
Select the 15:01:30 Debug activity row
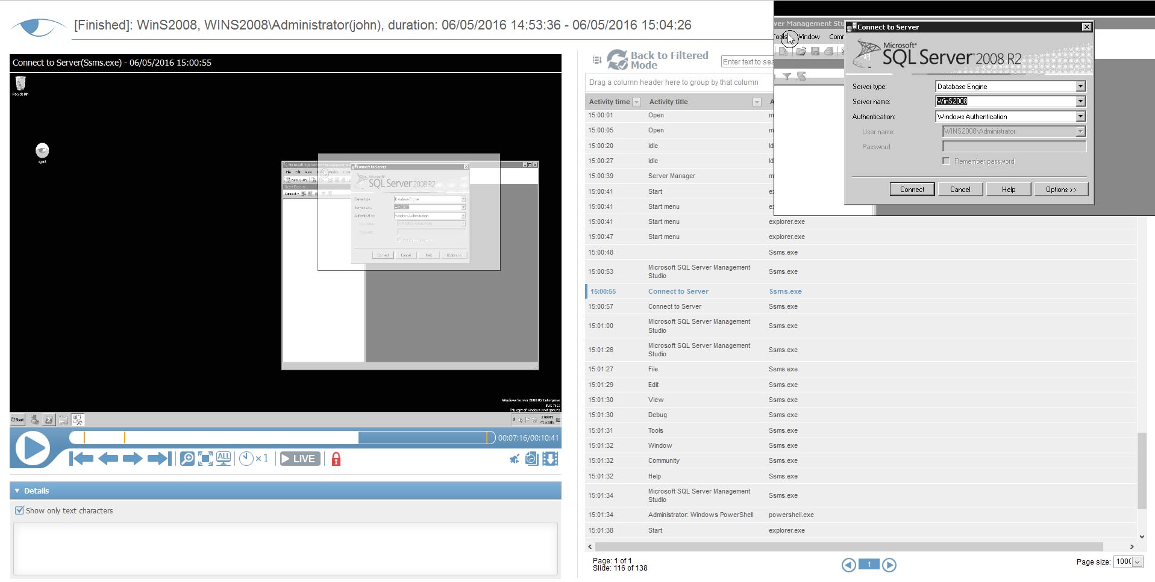tap(860, 415)
